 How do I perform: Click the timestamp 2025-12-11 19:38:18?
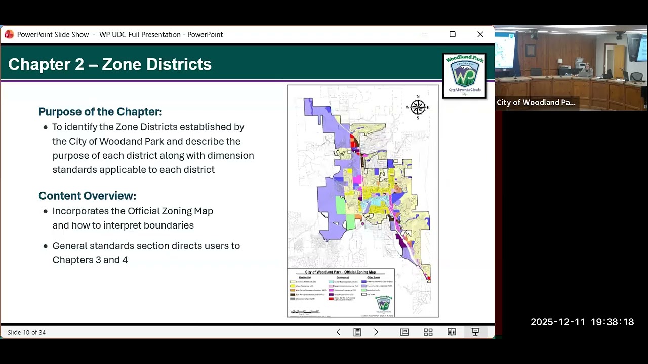[582, 322]
